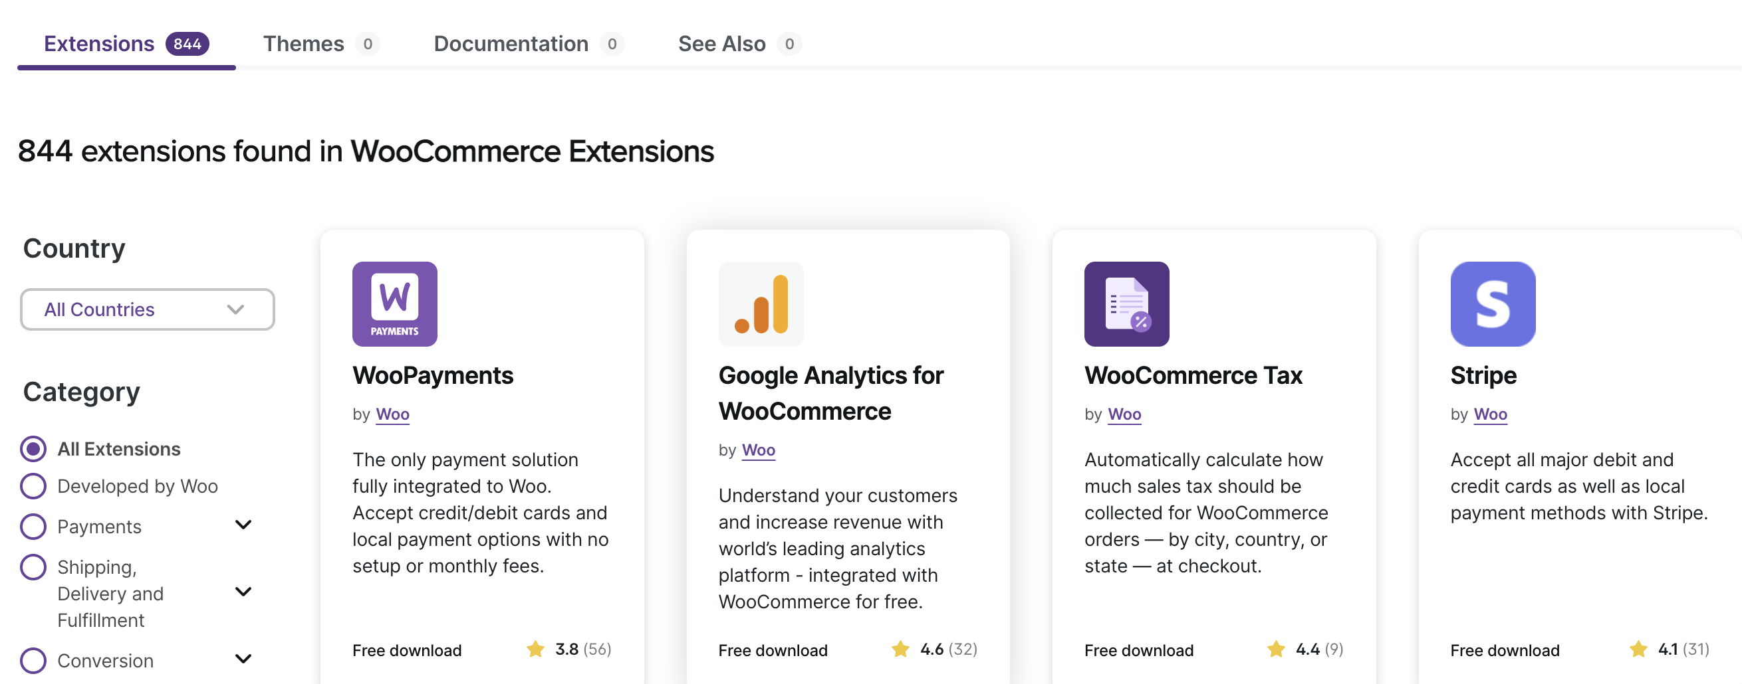Click the Google Analytics bar chart icon
The image size is (1742, 684).
tap(761, 304)
